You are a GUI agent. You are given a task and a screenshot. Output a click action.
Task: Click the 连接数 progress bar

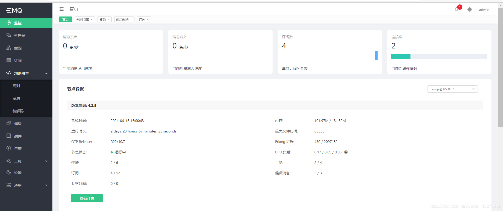[439, 57]
